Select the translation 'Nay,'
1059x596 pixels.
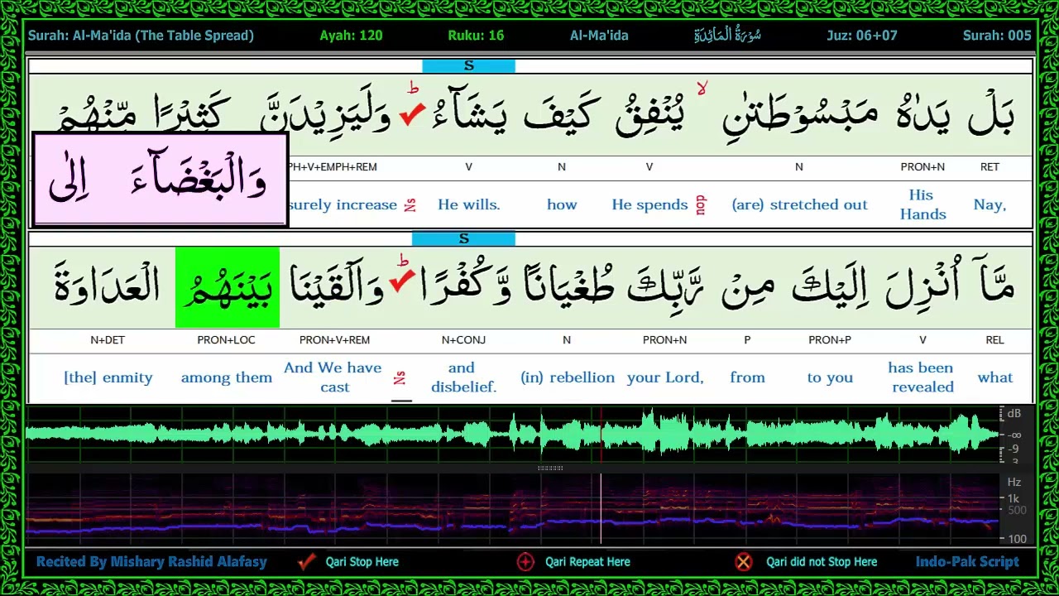[990, 205]
